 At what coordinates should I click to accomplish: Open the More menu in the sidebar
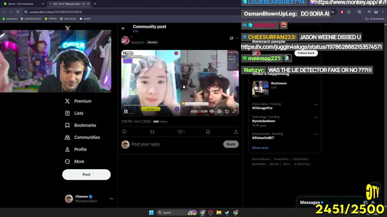(75, 162)
